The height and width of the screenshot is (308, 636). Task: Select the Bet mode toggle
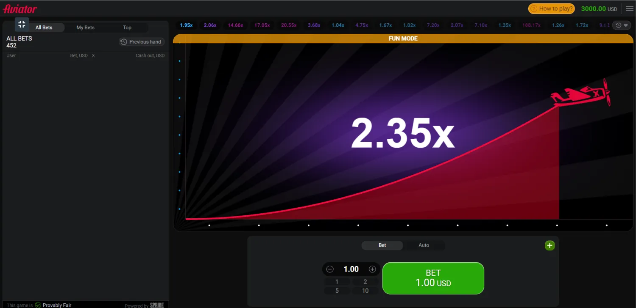pos(382,245)
